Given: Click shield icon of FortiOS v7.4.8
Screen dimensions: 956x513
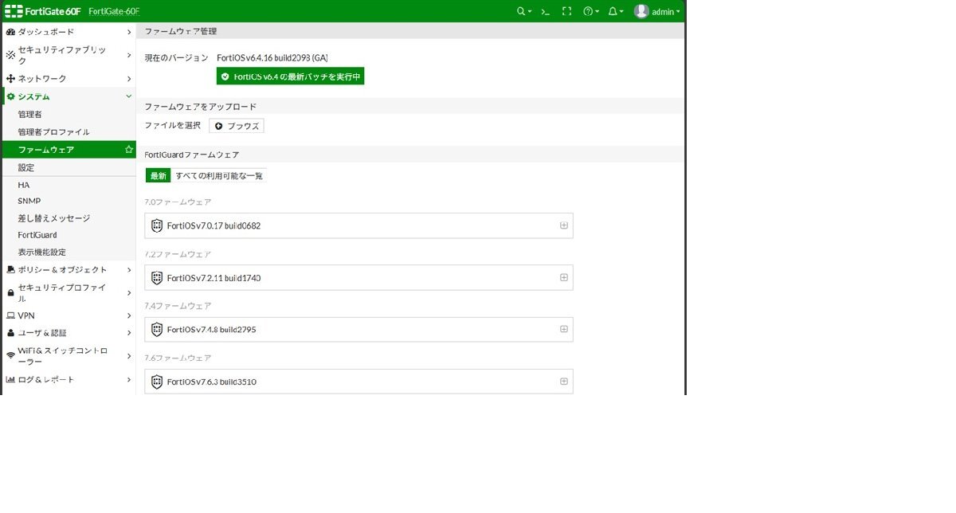Looking at the screenshot, I should (157, 329).
